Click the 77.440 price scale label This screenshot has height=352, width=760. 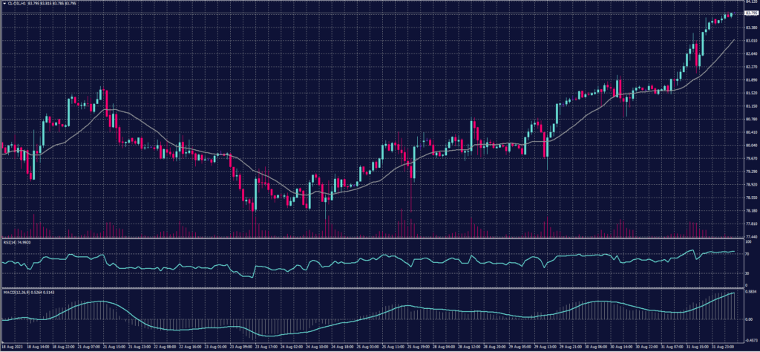point(750,236)
